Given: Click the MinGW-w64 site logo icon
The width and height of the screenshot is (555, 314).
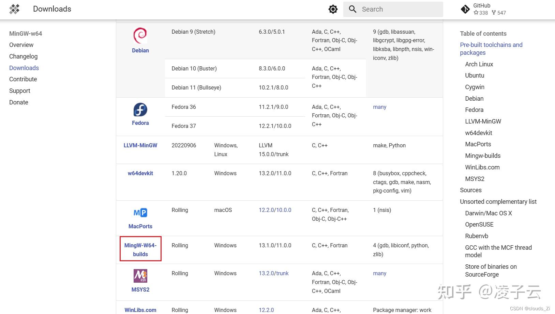Looking at the screenshot, I should click(14, 9).
